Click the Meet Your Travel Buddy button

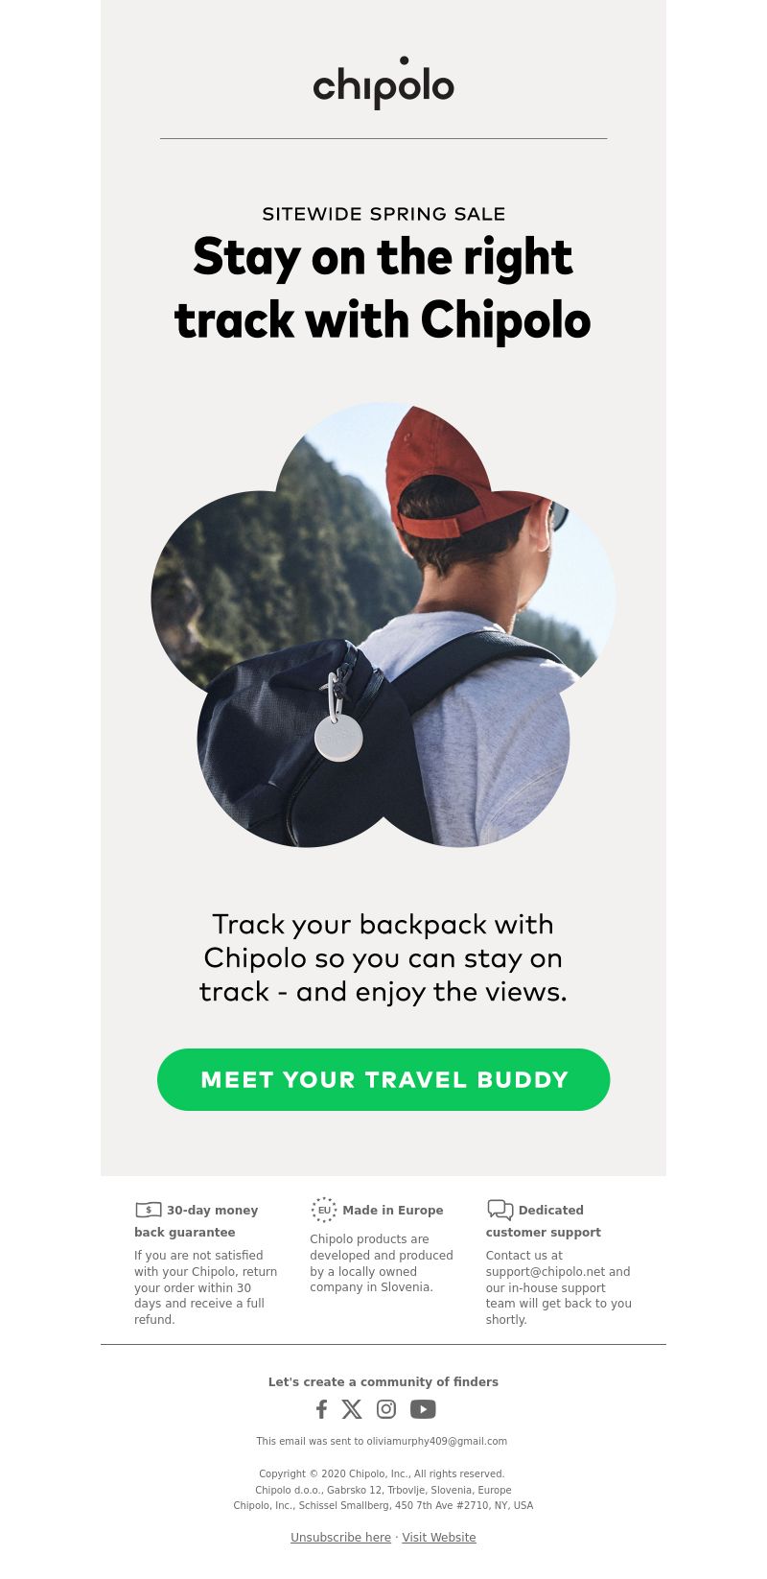click(x=383, y=1079)
